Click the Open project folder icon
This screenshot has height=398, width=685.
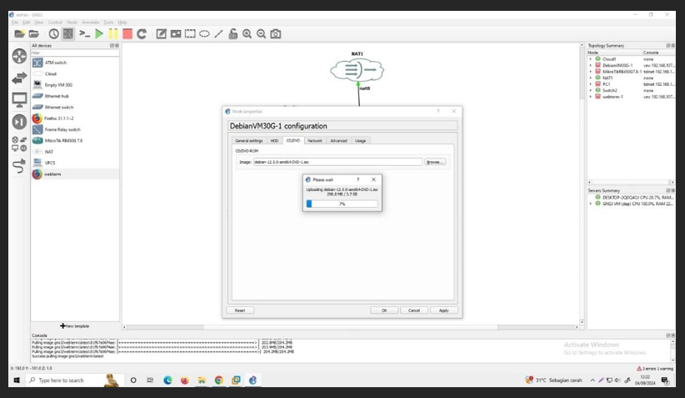pos(34,34)
